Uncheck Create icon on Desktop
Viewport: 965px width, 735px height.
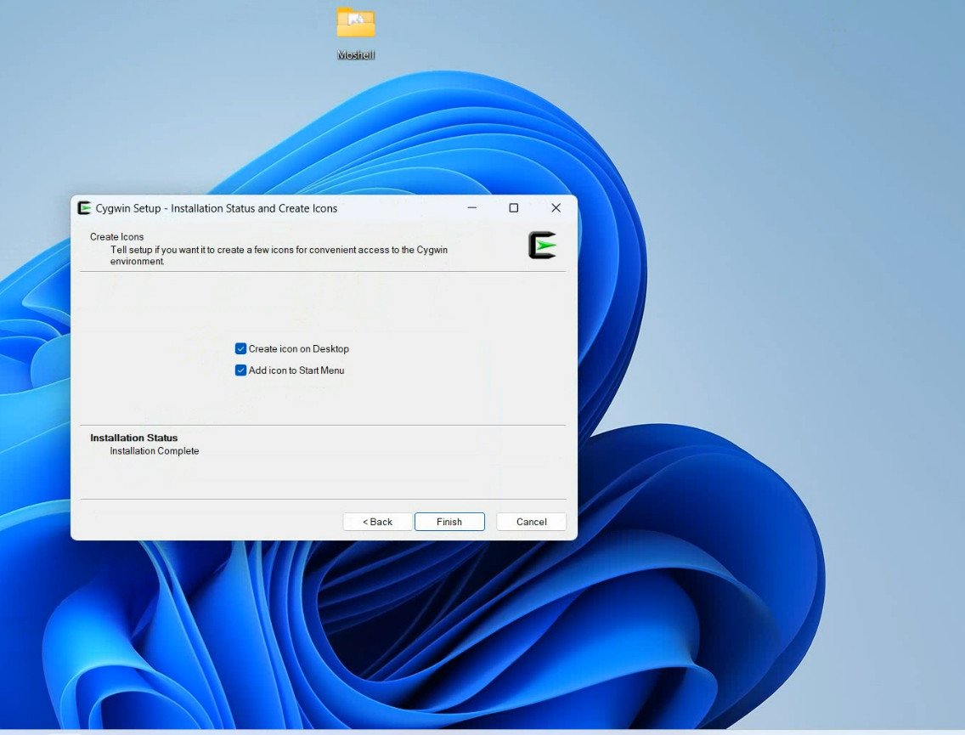(240, 348)
